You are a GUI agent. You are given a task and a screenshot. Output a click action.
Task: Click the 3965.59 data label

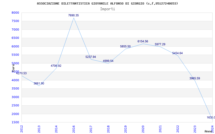195,78
